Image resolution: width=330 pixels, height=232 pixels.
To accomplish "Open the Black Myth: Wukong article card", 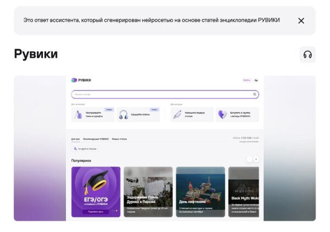I will [x=244, y=192].
